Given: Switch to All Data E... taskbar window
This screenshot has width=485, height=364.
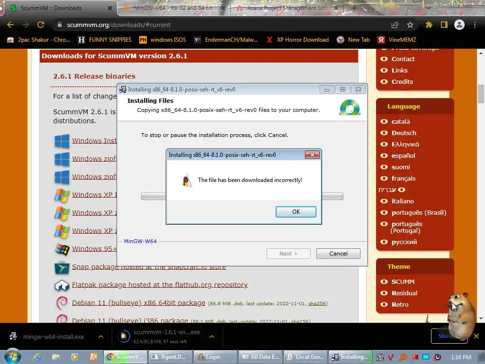Looking at the screenshot, I should point(260,357).
